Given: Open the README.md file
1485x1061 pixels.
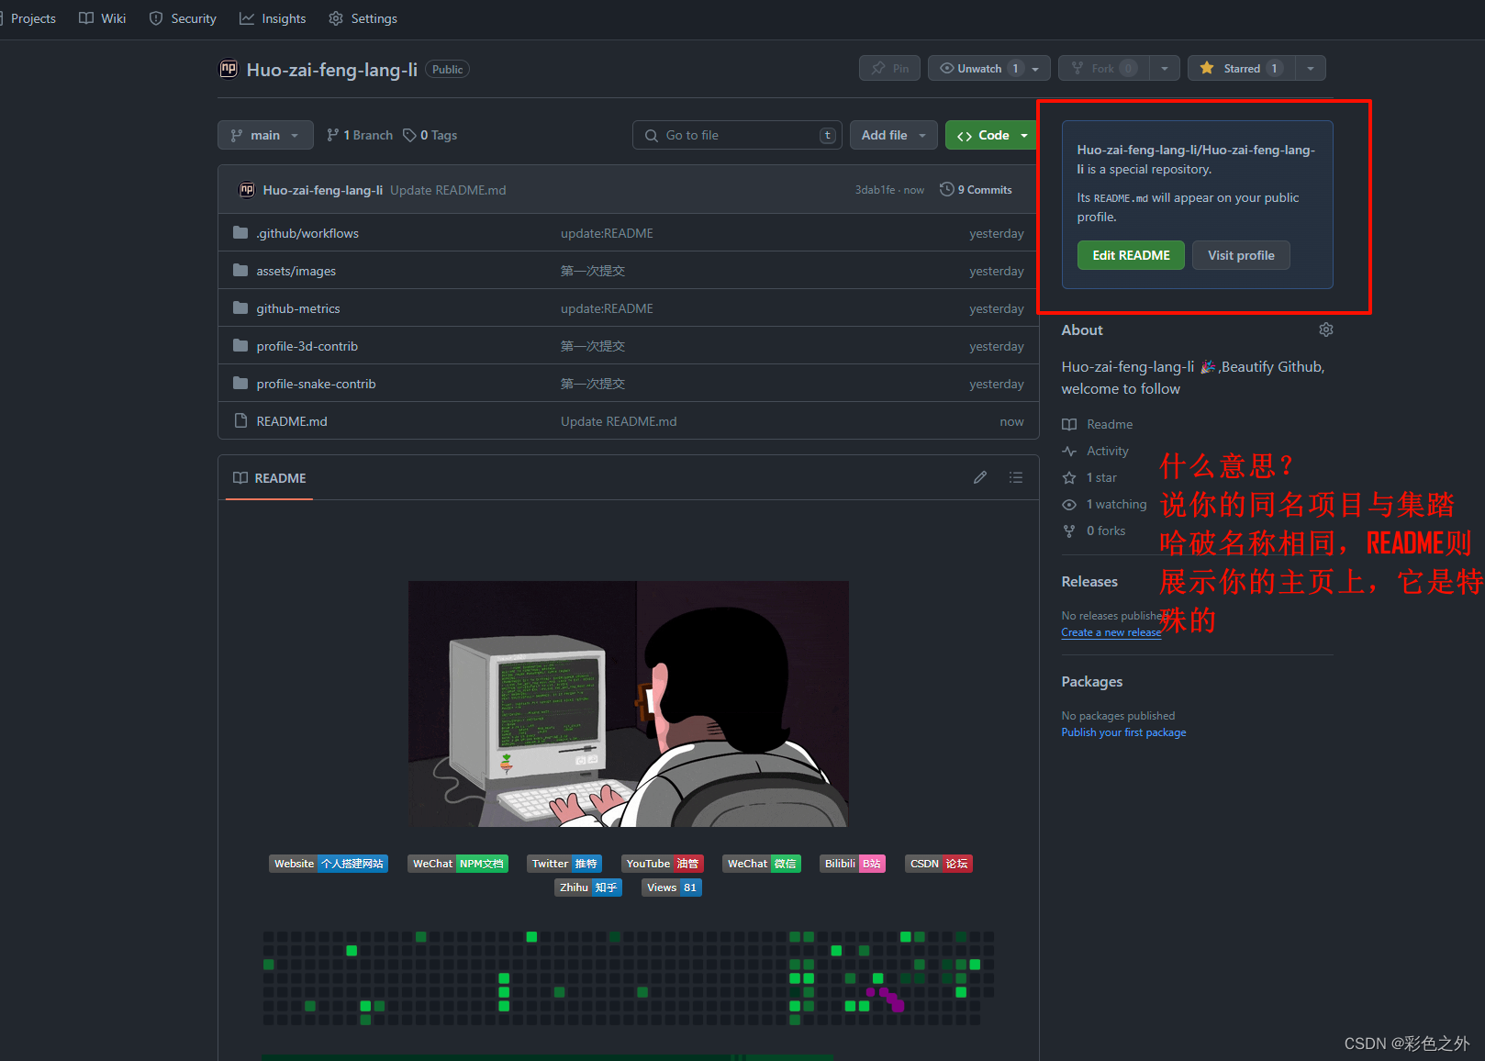Looking at the screenshot, I should click(292, 421).
